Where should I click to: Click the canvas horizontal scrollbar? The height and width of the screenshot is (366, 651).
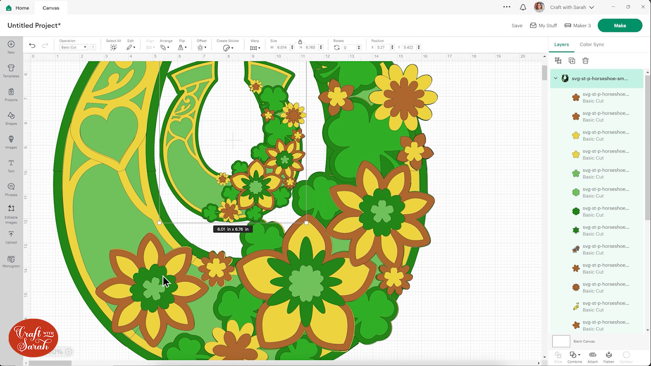[50, 363]
